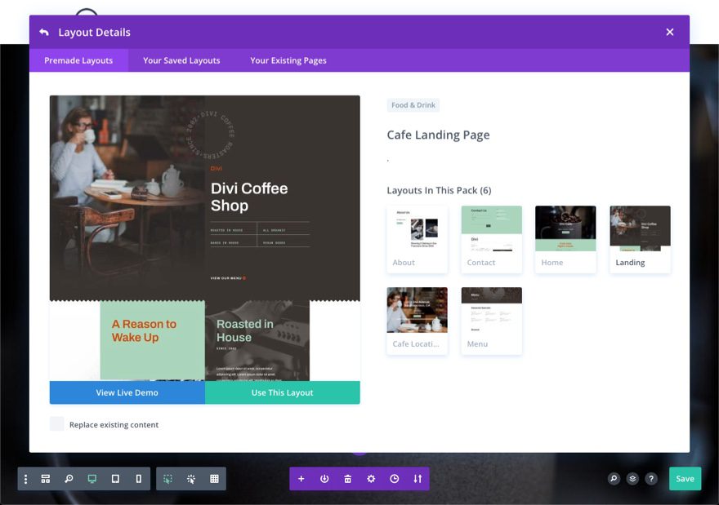Viewport: 719px width, 505px height.
Task: Switch to tablet preview mode
Action: tap(115, 479)
